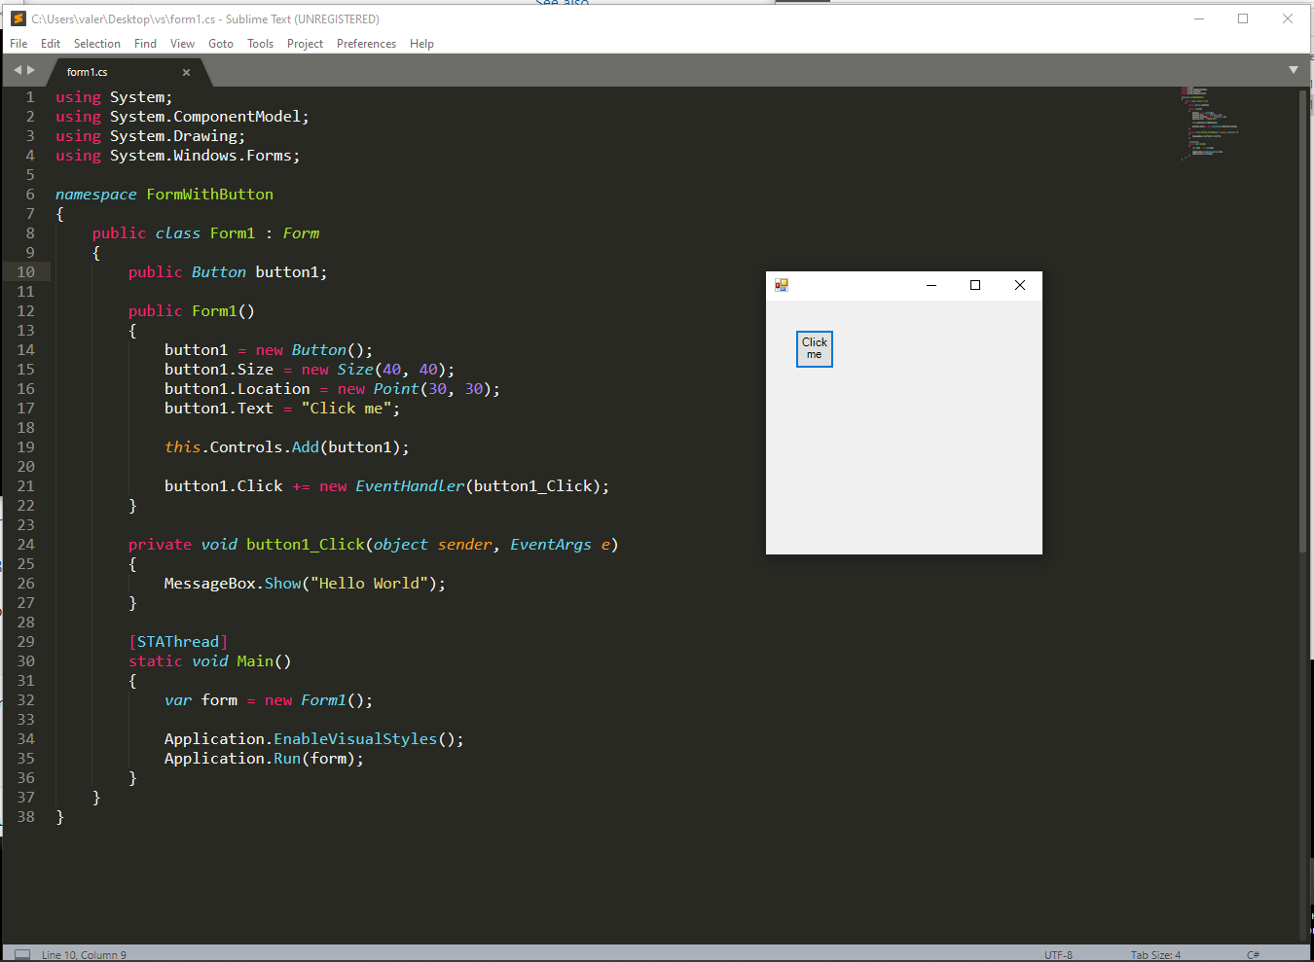Open the Edit menu
This screenshot has width=1314, height=962.
(x=51, y=44)
